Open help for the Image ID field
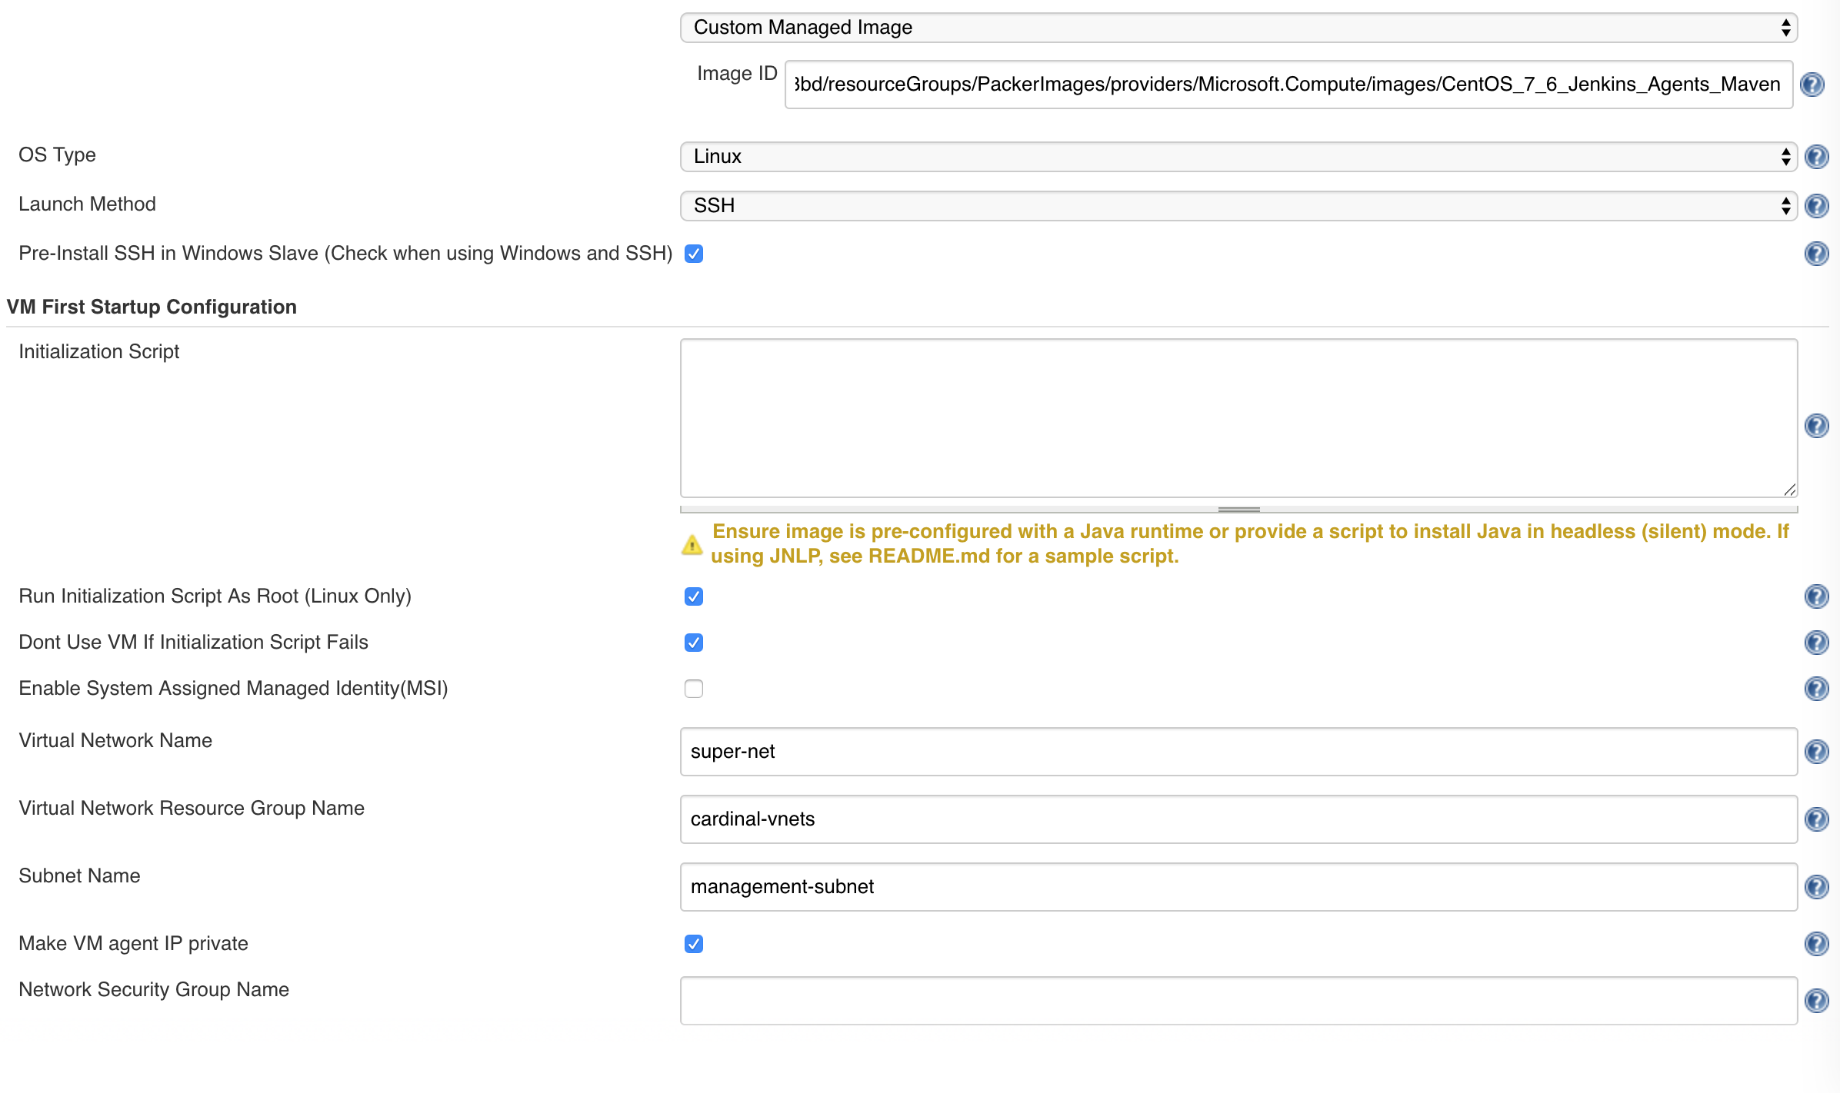Viewport: 1840px width, 1093px height. pyautogui.click(x=1812, y=85)
